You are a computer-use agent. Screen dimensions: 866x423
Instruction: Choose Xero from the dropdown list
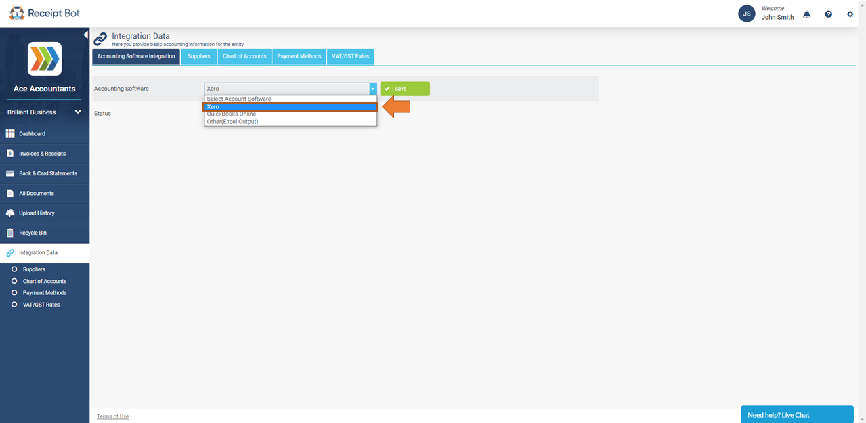pos(290,106)
